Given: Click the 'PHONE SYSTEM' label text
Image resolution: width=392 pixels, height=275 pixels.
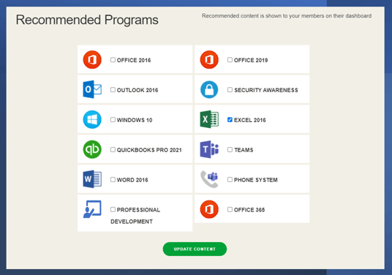Looking at the screenshot, I should pyautogui.click(x=256, y=180).
